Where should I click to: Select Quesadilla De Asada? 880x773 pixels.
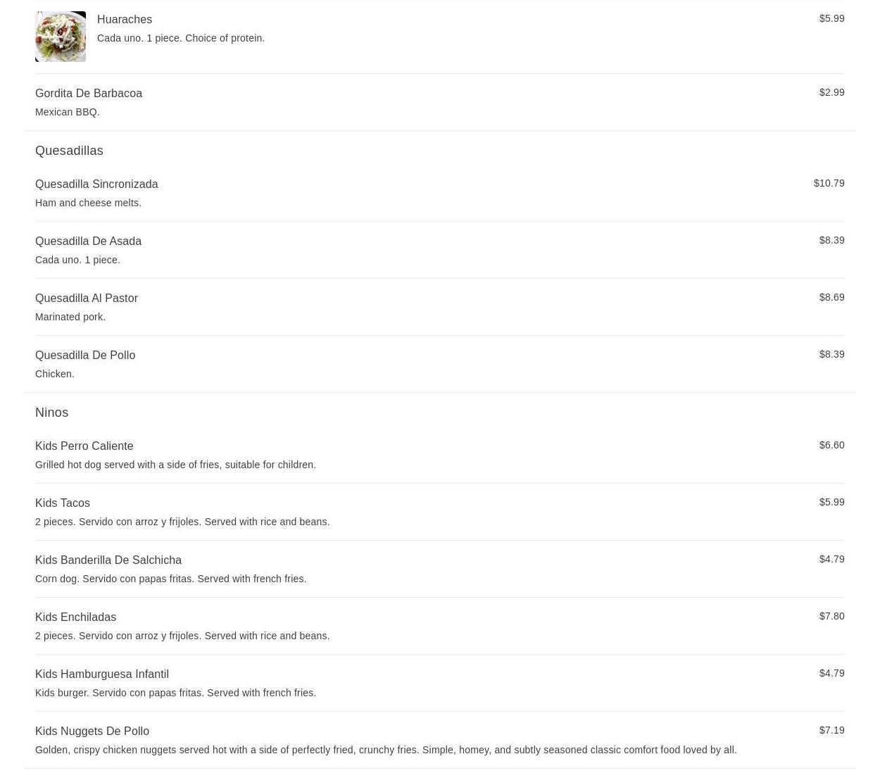tap(439, 250)
